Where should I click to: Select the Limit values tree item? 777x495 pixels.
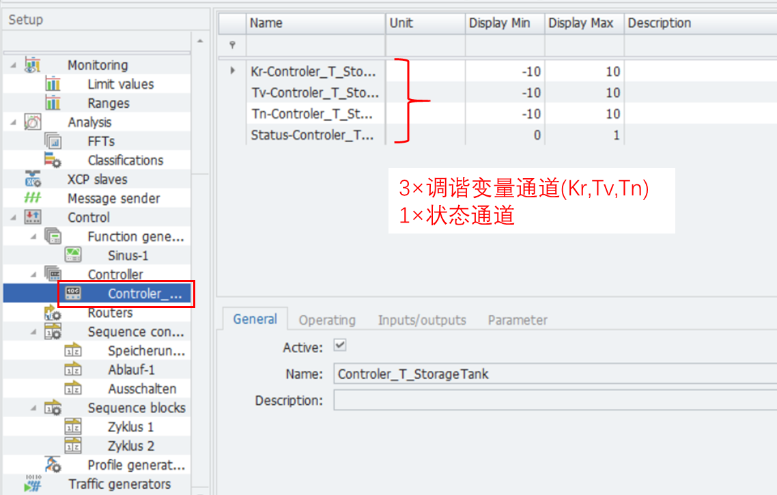point(120,84)
